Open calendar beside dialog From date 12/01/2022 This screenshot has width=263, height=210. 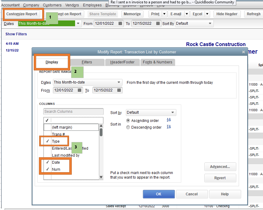tap(79, 90)
